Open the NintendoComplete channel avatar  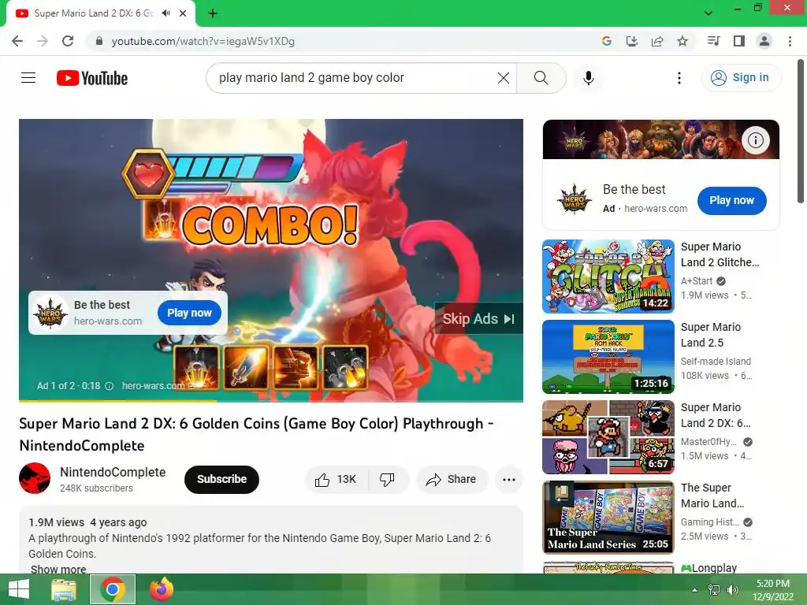tap(35, 478)
